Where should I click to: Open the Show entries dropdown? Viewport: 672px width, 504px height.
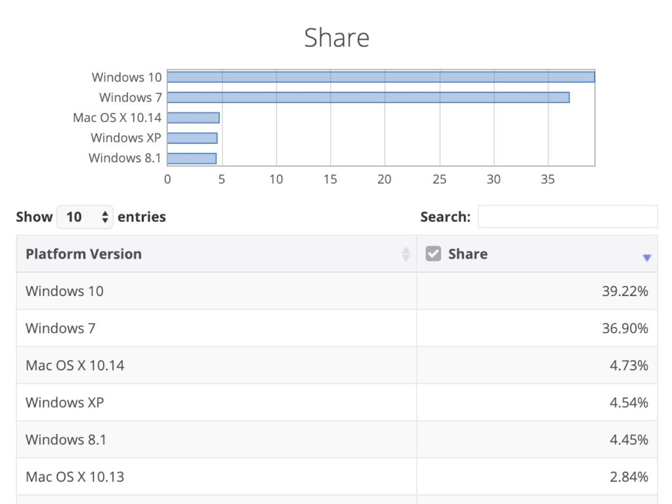pos(85,217)
